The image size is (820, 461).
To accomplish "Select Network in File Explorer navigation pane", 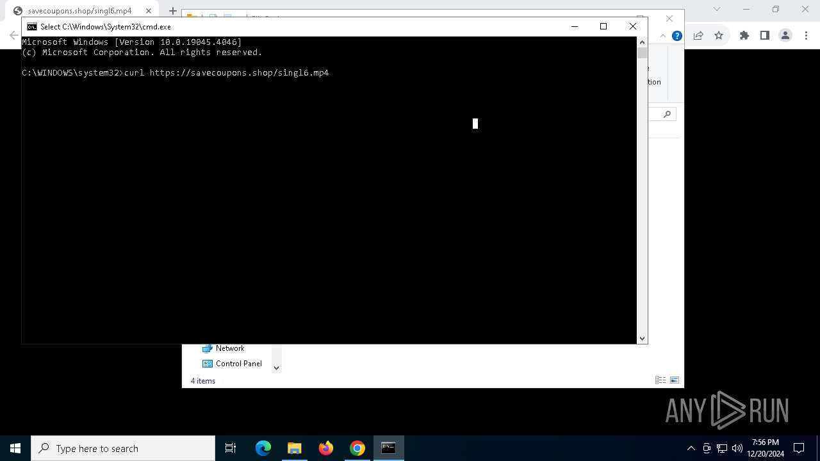I will (230, 348).
